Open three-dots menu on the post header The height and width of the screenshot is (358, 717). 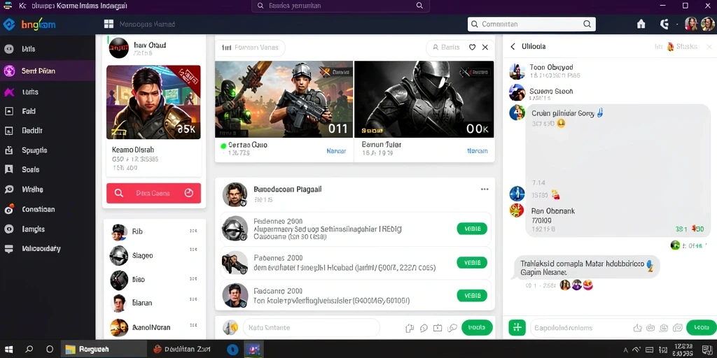click(485, 189)
